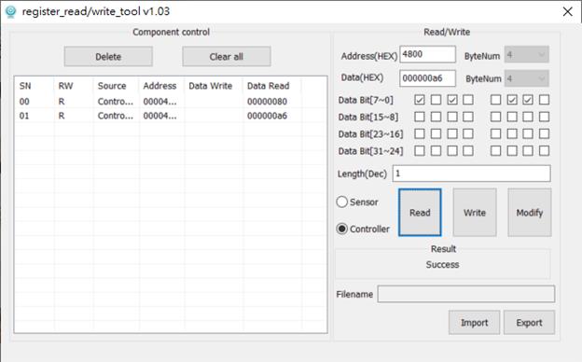Screen dimensions: 582x362
Task: Click the Read button
Action: coord(420,213)
